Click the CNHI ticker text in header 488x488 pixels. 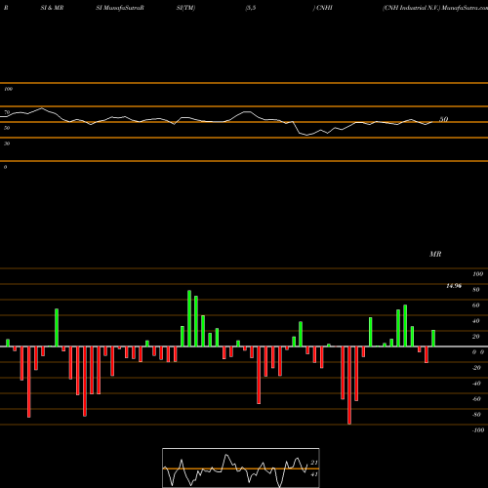click(324, 8)
